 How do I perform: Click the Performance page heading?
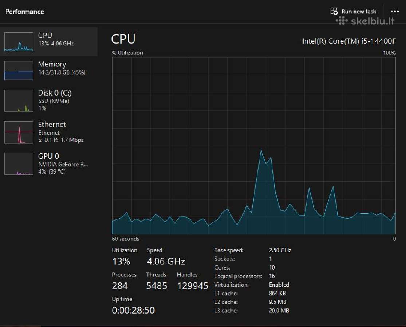tap(25, 12)
